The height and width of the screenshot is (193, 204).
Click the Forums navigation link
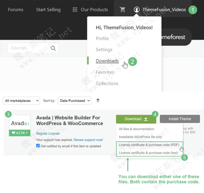pos(16,10)
